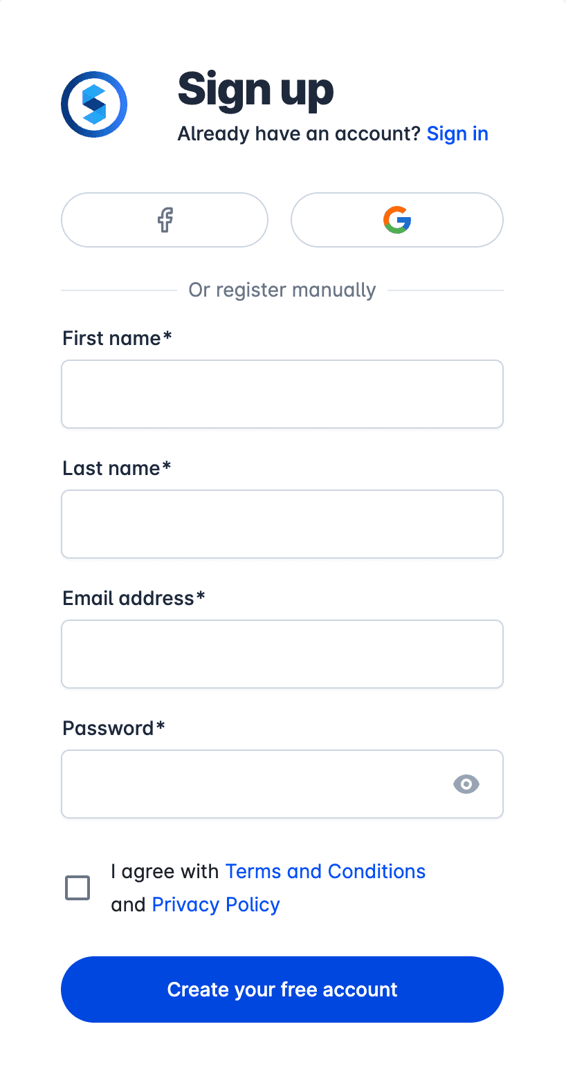The width and height of the screenshot is (566, 1069).
Task: Click the Last name* label
Action: click(x=116, y=468)
